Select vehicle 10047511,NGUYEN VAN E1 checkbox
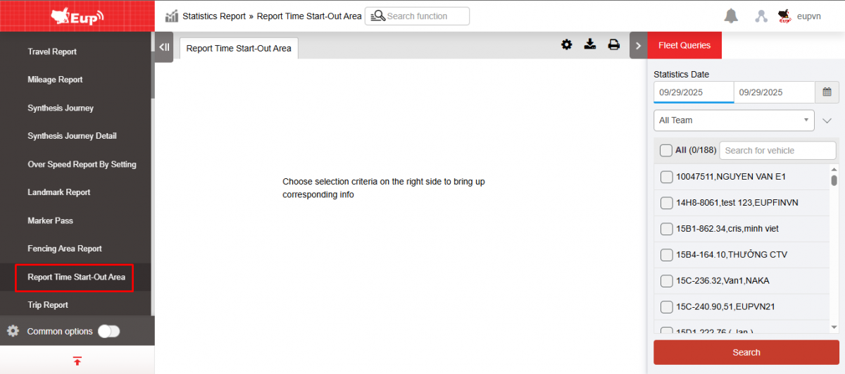Screen dimensions: 845x374 (x=666, y=177)
